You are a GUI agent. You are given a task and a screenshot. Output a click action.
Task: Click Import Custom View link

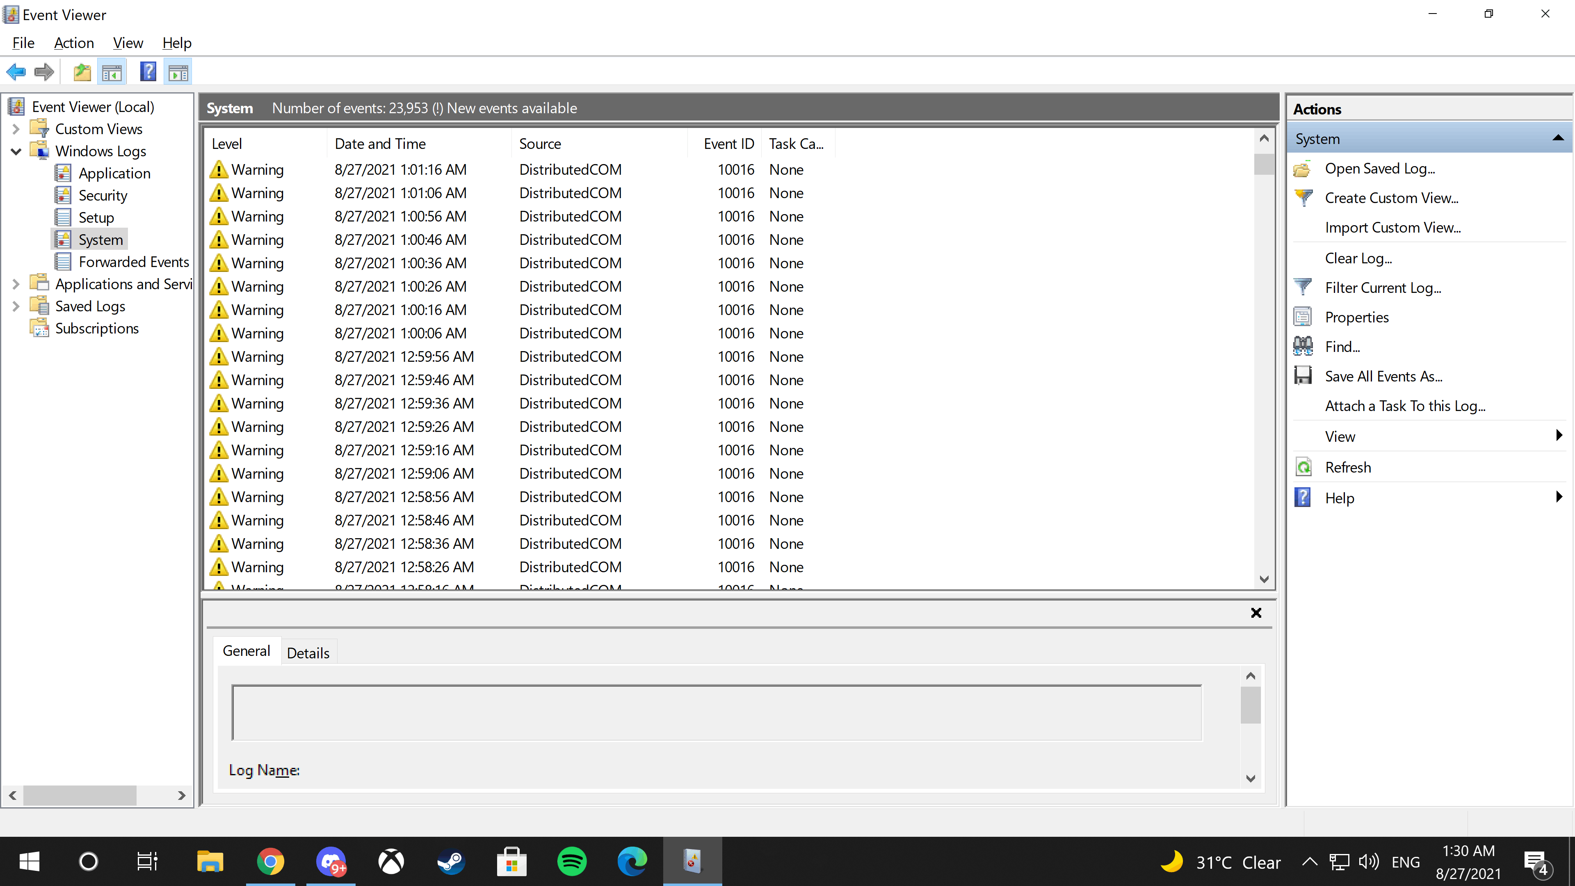pyautogui.click(x=1393, y=228)
